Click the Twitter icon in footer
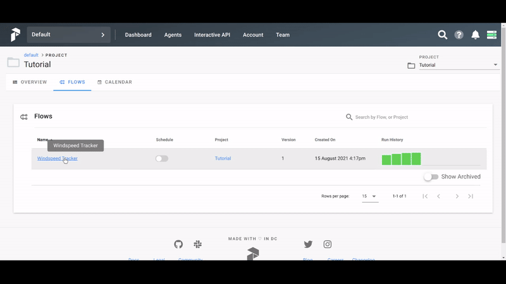Screen dimensions: 506x284 [308, 244]
